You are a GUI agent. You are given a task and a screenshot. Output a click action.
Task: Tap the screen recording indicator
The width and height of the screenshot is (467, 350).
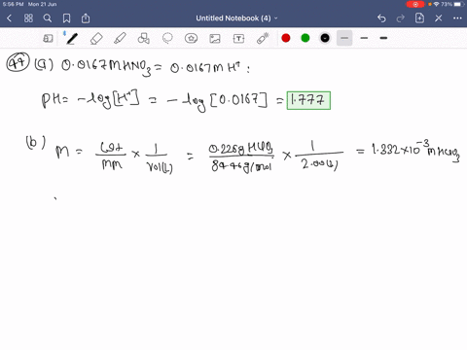click(415, 5)
